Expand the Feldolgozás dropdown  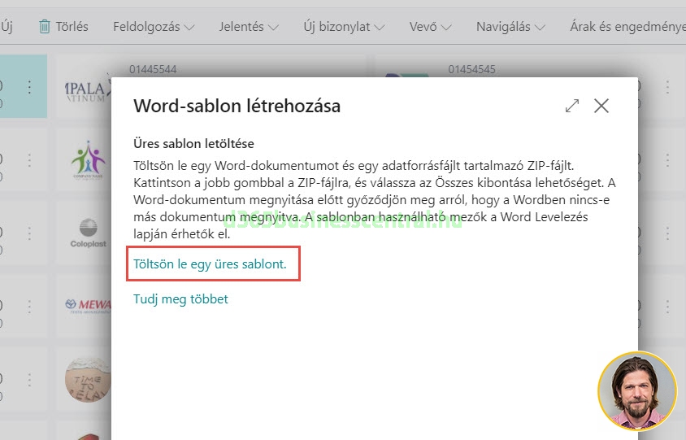tap(154, 27)
